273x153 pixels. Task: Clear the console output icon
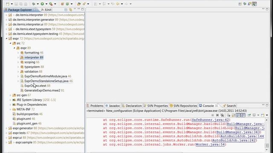click(229, 115)
